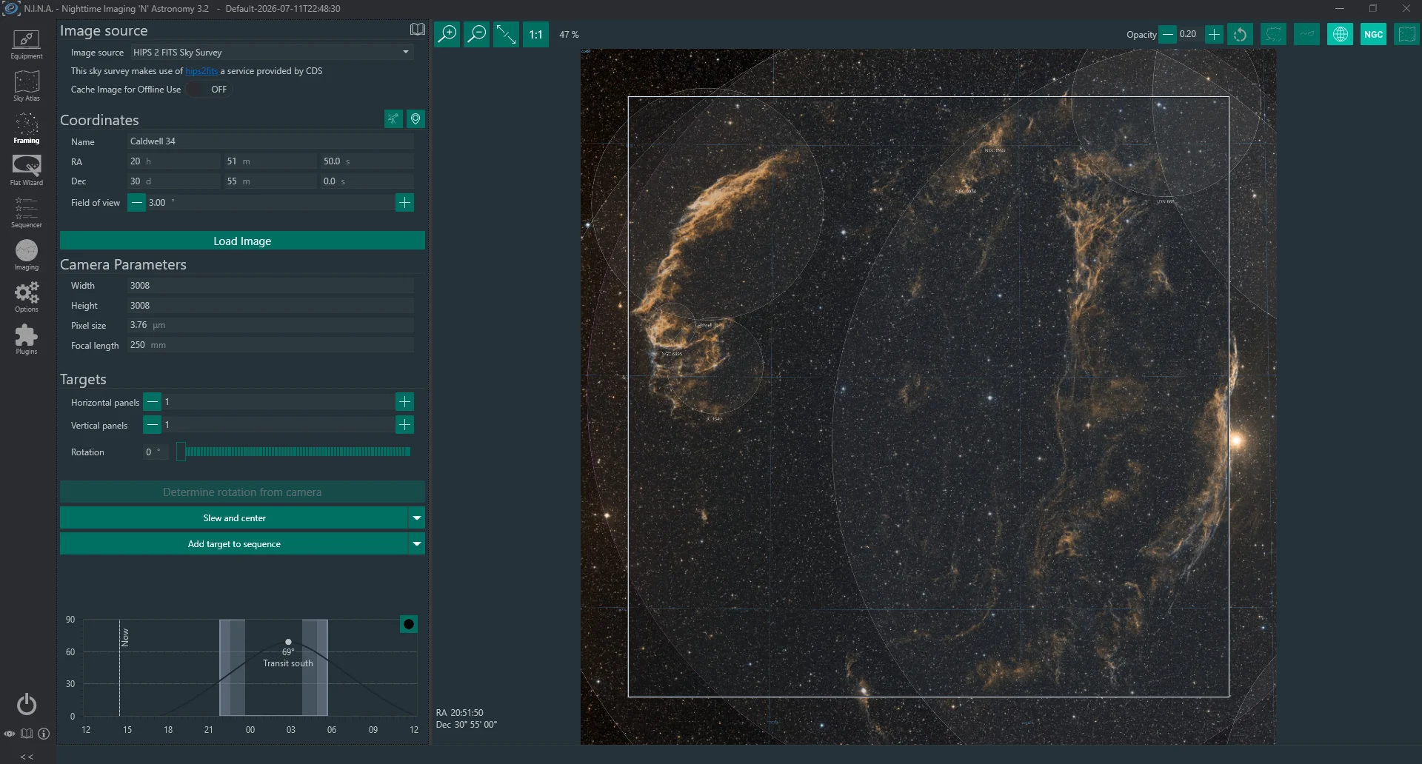
Task: Click the book icon beside Image source heading
Action: coord(418,29)
